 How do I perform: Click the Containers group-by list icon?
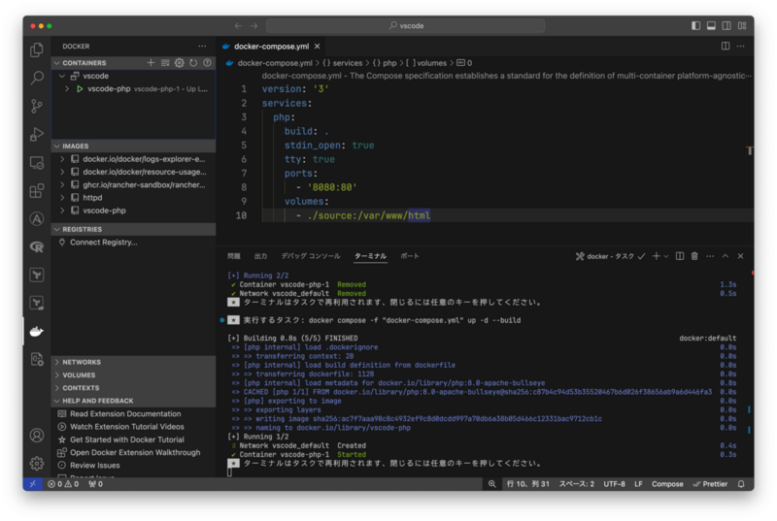point(165,63)
